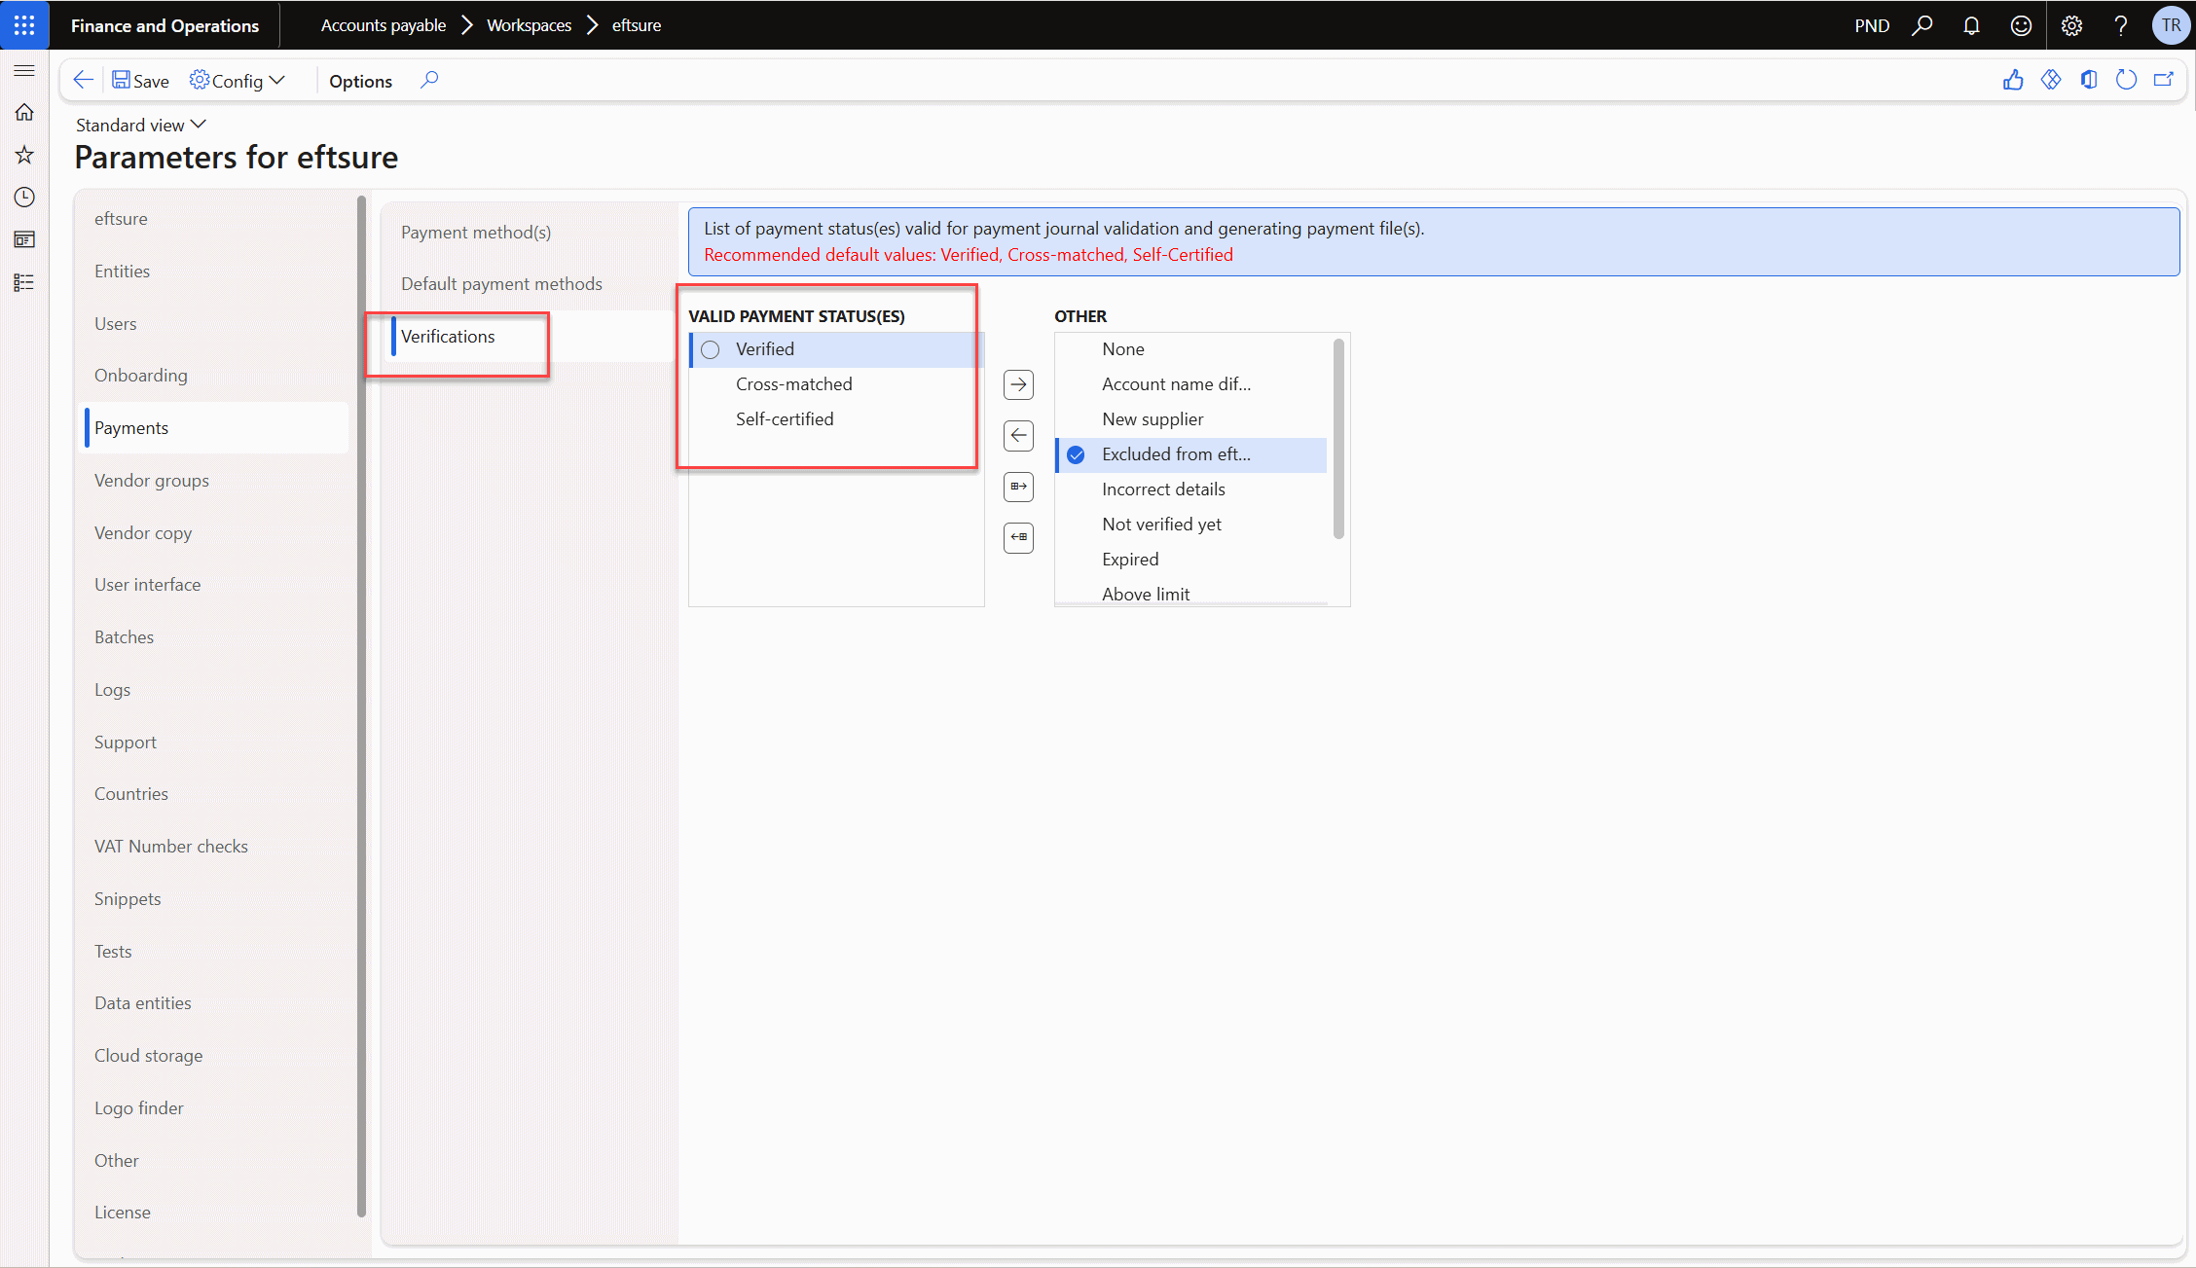The width and height of the screenshot is (2196, 1268).
Task: Select Cross-matched in valid statuses
Action: coord(837,384)
